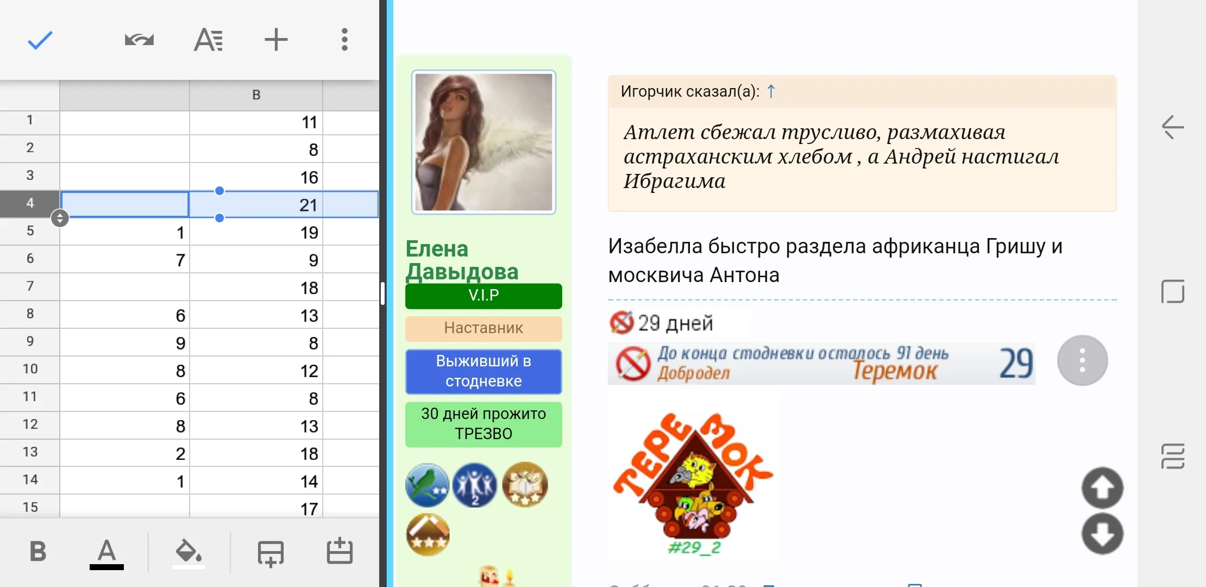Tap the rightmost insert-row icon in bottom toolbar
Image resolution: width=1206 pixels, height=587 pixels.
tap(340, 552)
